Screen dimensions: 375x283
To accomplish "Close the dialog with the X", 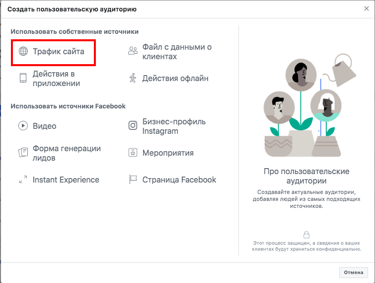I will [x=367, y=8].
